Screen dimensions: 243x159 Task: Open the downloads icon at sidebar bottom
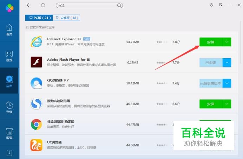click(x=9, y=153)
